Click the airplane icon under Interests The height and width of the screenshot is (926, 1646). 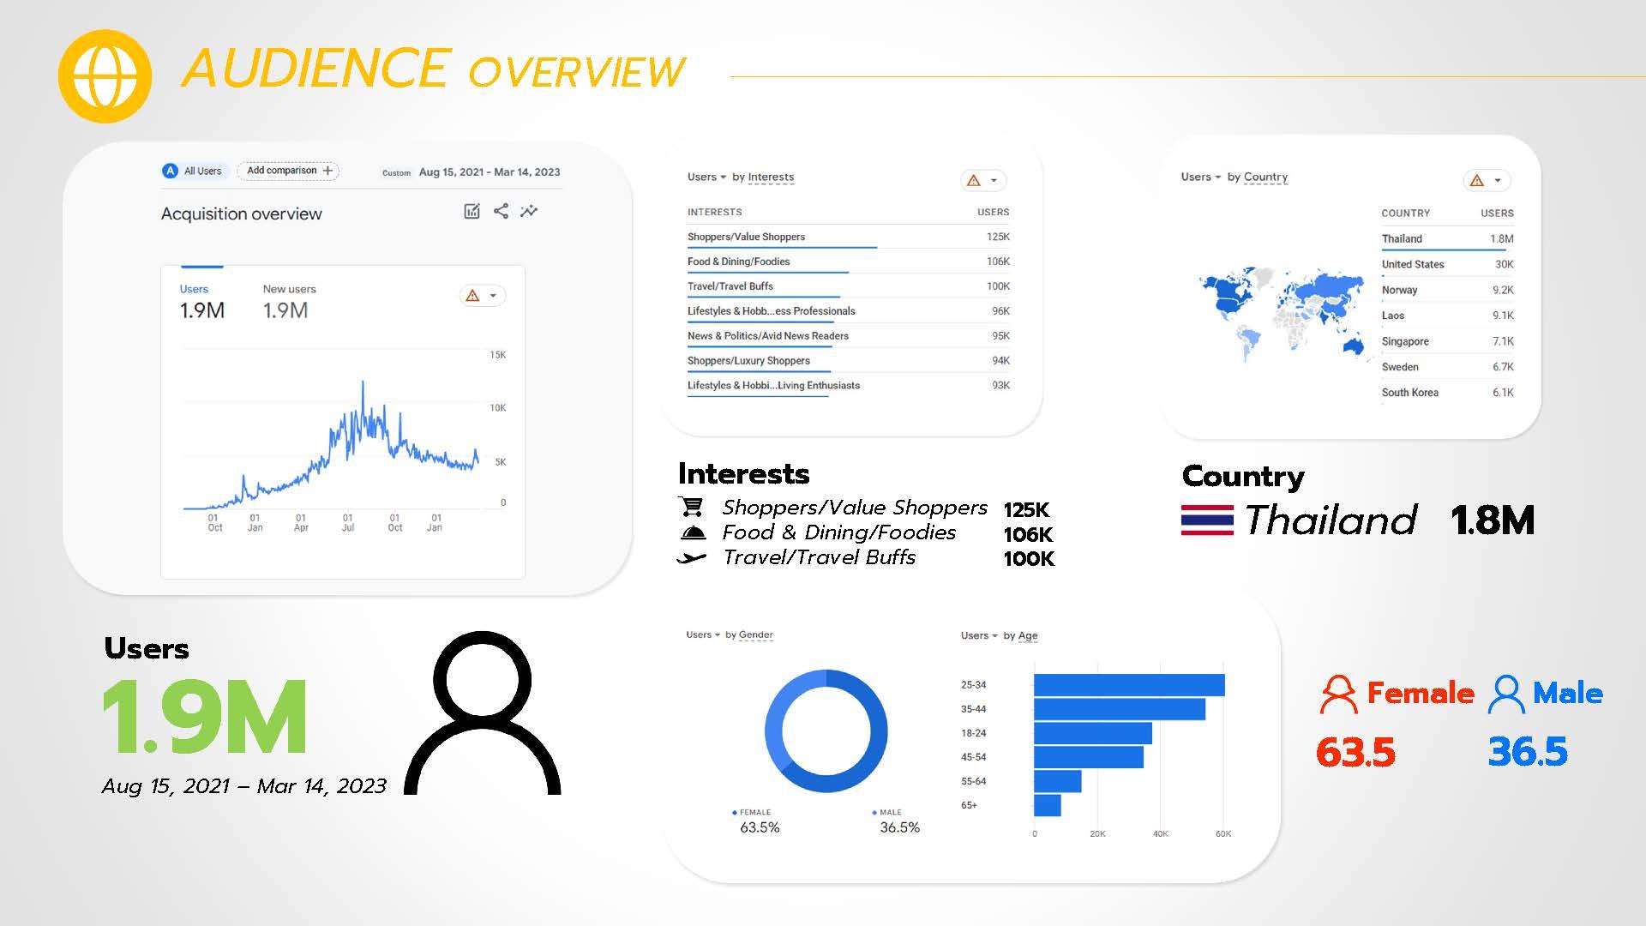pos(692,558)
